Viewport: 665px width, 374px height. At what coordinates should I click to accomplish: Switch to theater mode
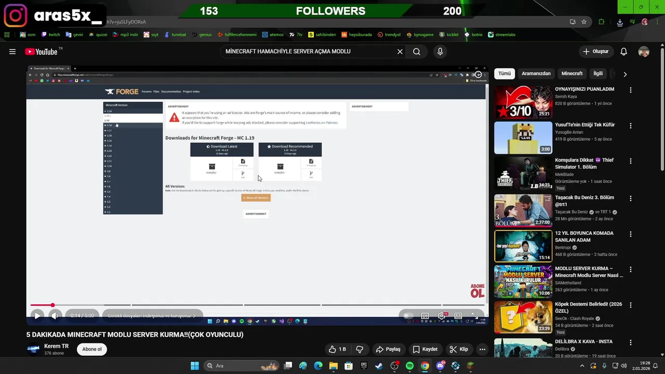(458, 315)
